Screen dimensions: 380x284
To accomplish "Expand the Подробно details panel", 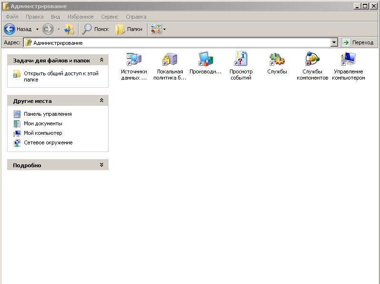I will coord(101,165).
